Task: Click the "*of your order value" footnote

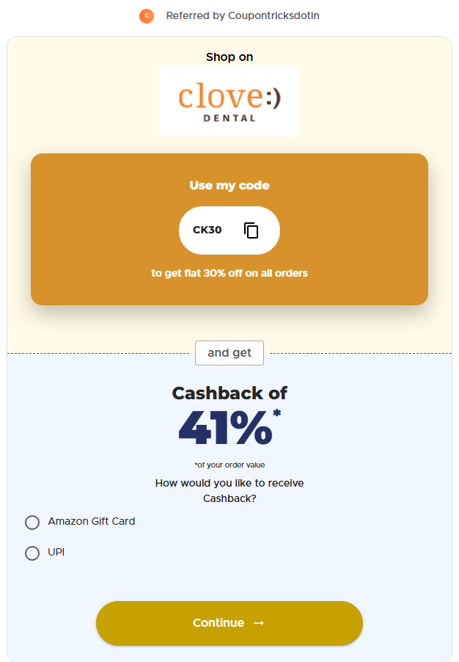Action: click(229, 465)
